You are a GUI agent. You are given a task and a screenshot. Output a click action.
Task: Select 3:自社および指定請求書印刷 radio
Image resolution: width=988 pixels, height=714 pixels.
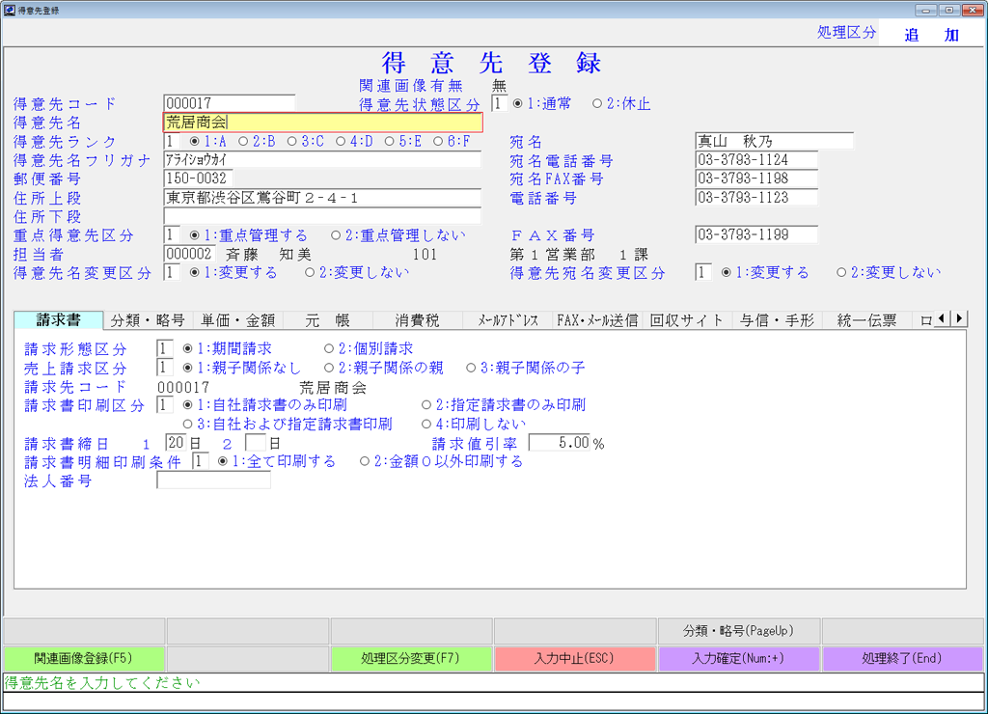click(288, 424)
